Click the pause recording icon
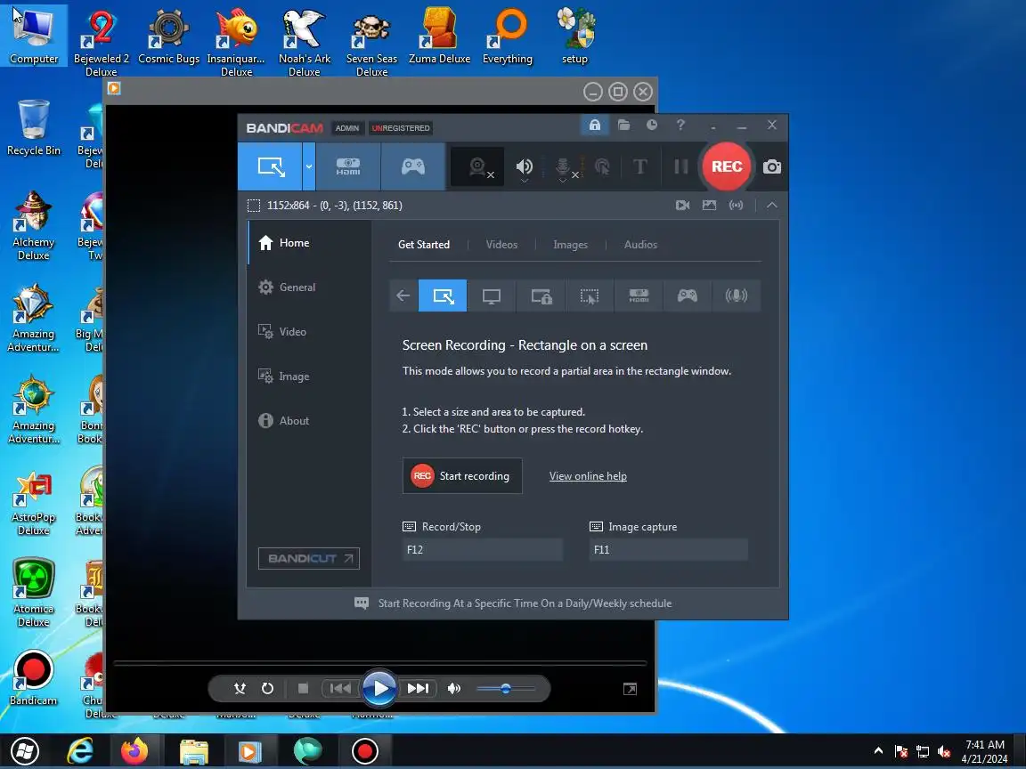1026x769 pixels. tap(680, 167)
